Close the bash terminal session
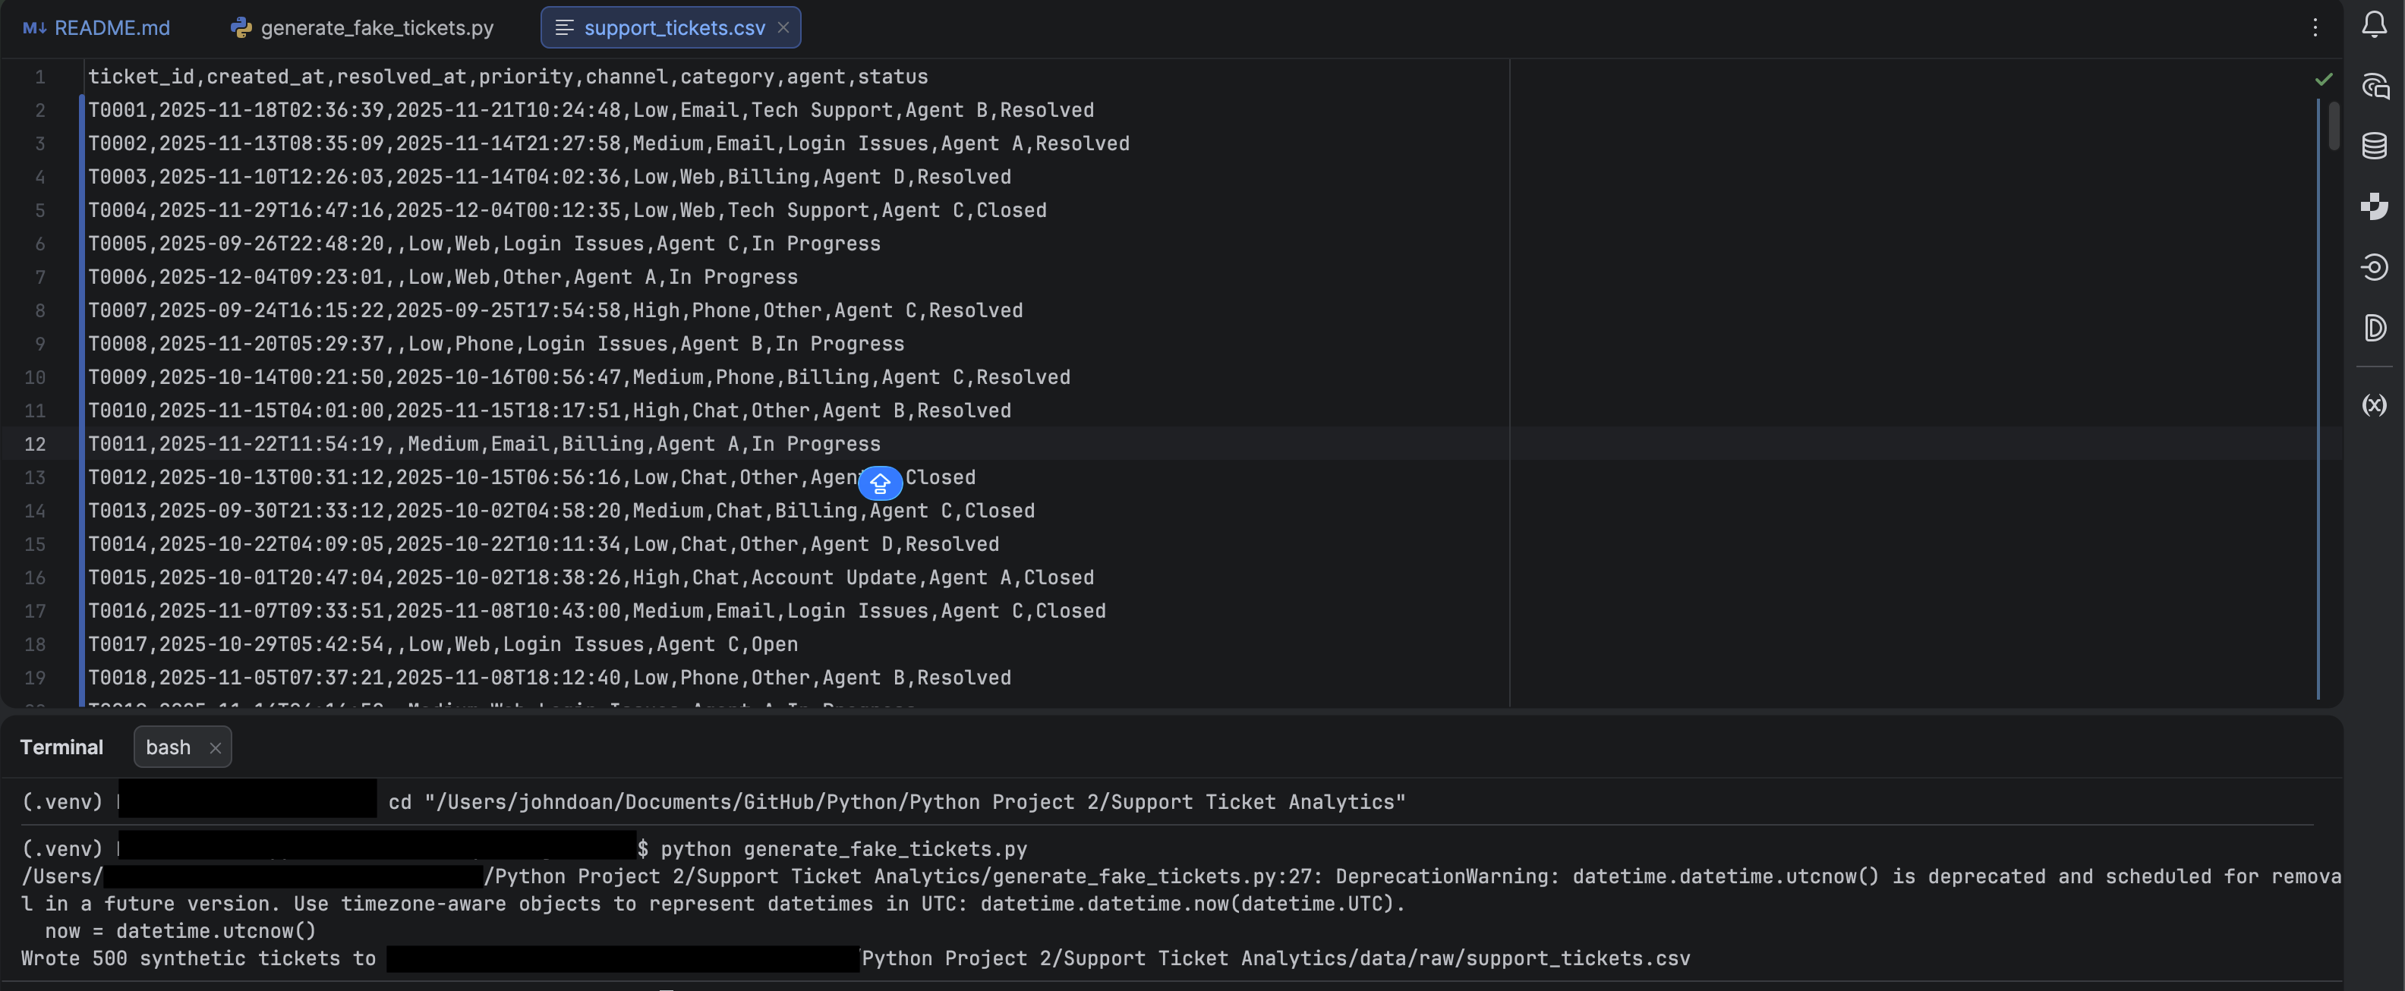The width and height of the screenshot is (2405, 991). [x=215, y=747]
